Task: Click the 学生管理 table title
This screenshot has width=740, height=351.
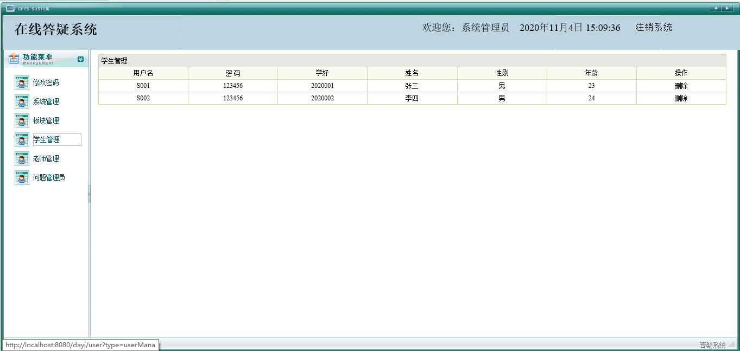Action: coord(115,61)
